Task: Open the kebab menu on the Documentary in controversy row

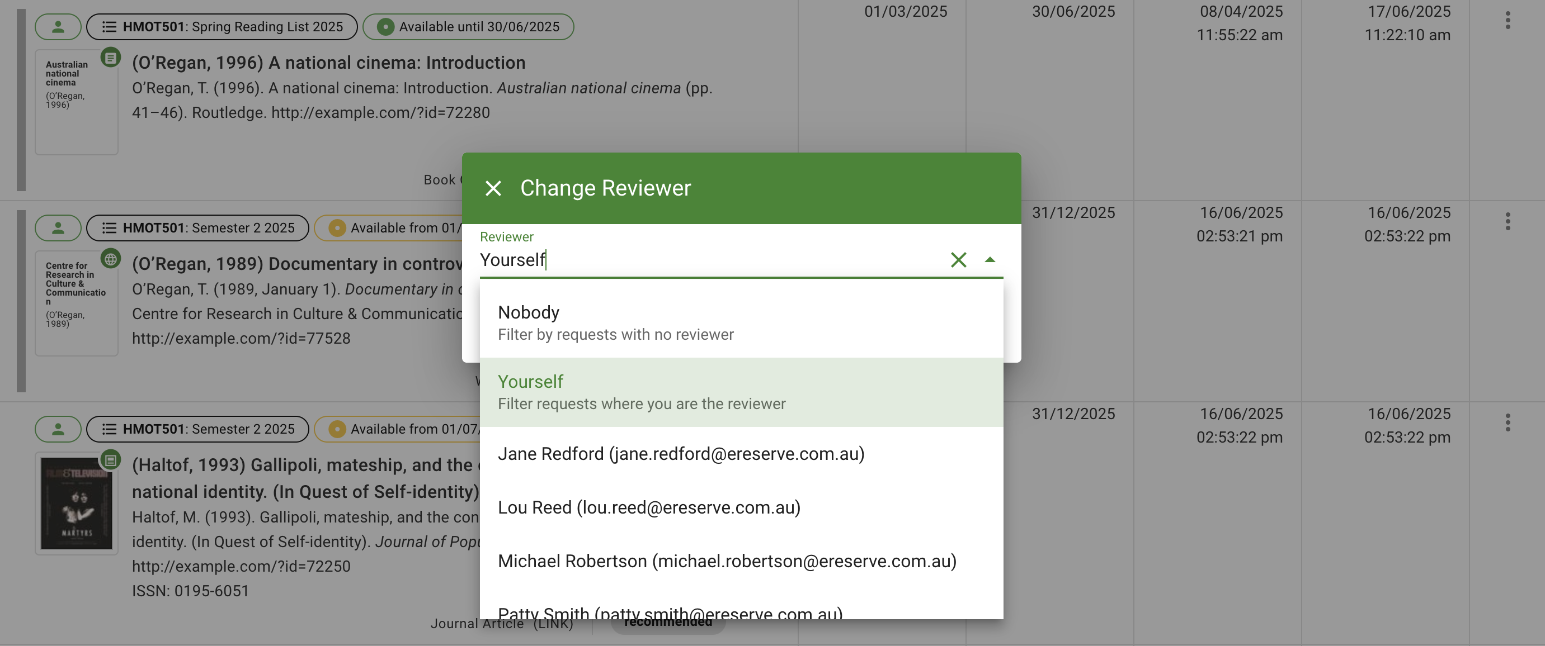Action: pos(1510,221)
